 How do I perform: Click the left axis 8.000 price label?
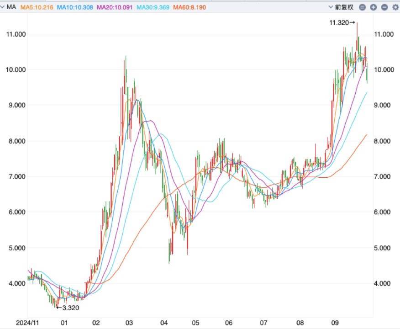[16, 141]
